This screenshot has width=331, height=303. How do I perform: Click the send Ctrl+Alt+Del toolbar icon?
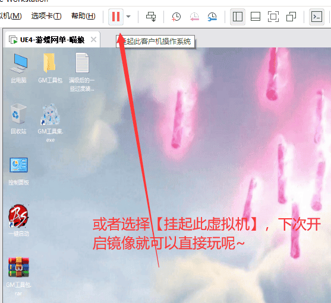[x=151, y=17]
